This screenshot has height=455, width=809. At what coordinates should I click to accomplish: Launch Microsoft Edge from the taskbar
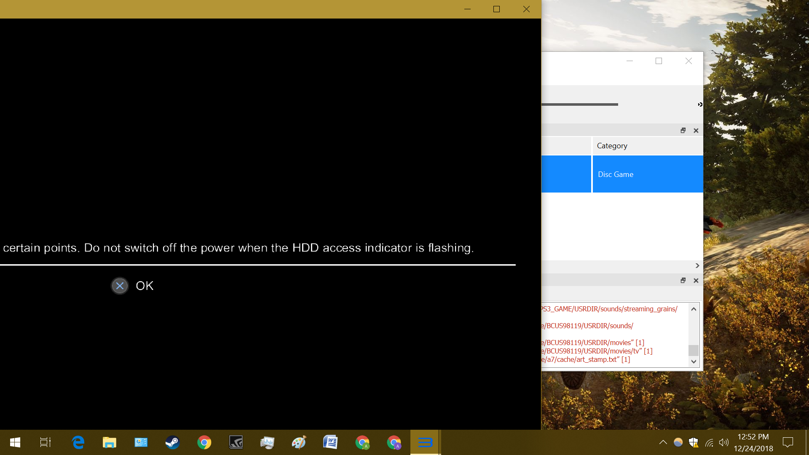78,442
